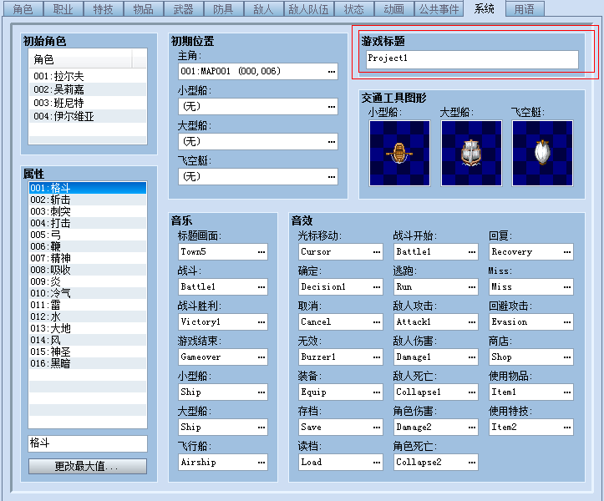
Task: Browse sound for 逃跑 Run
Action: tap(471, 287)
